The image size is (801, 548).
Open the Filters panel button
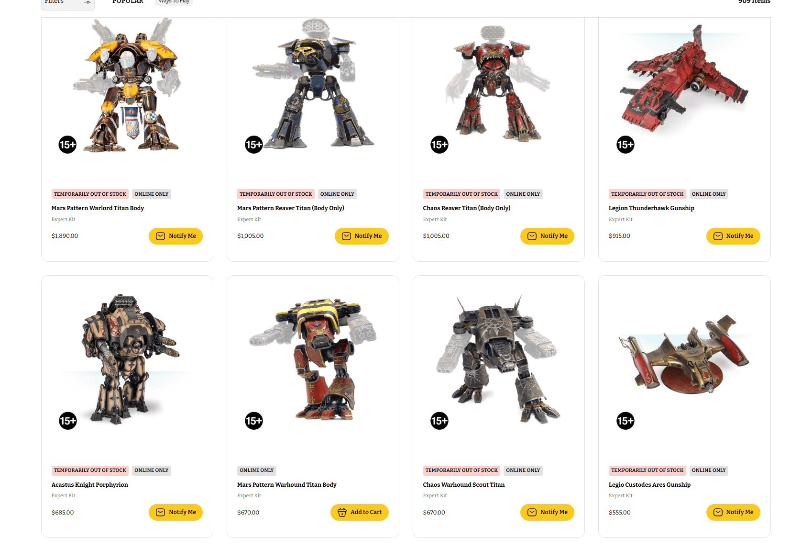(x=67, y=3)
